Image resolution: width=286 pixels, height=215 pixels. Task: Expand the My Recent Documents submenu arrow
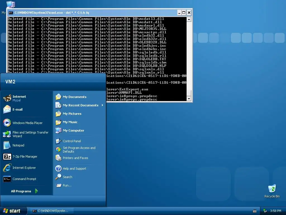pos(103,105)
